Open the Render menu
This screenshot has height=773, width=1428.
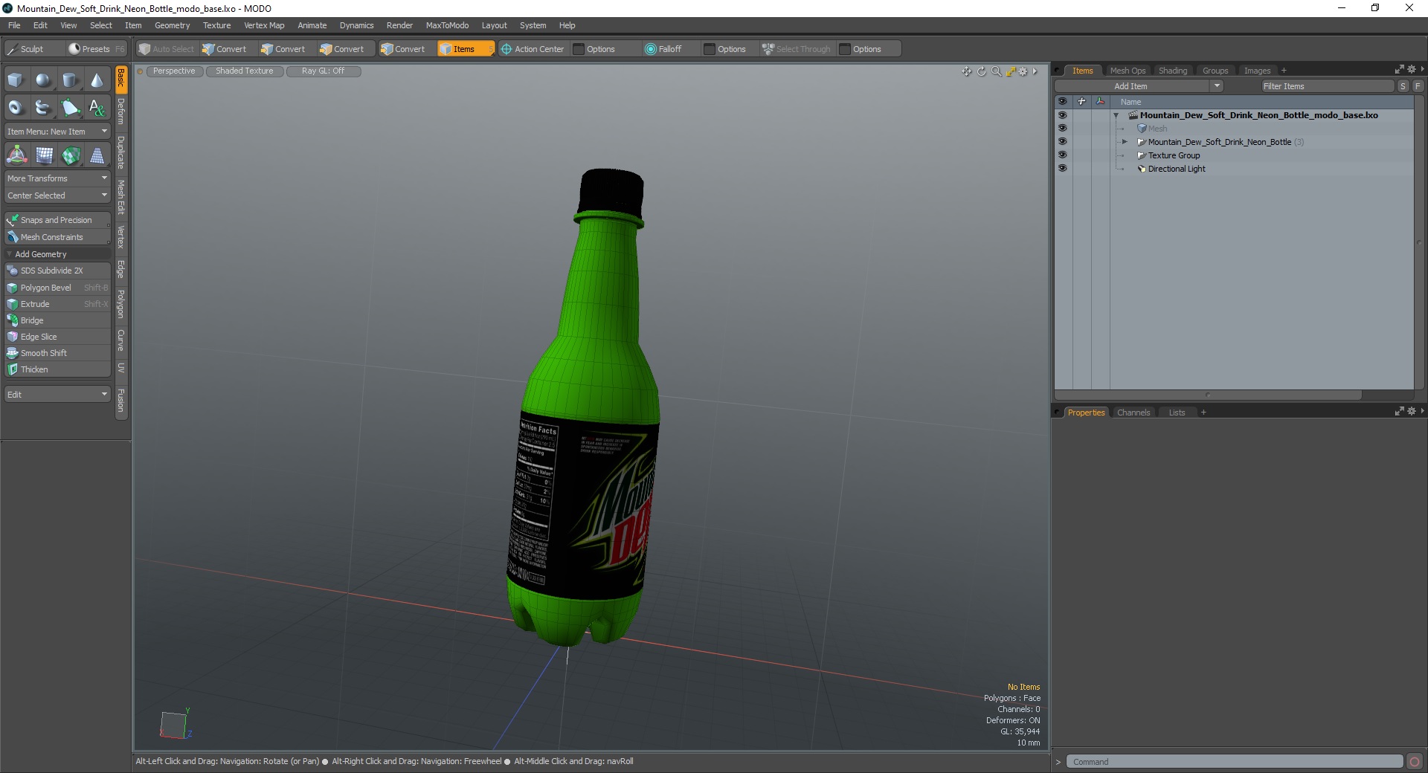click(399, 25)
